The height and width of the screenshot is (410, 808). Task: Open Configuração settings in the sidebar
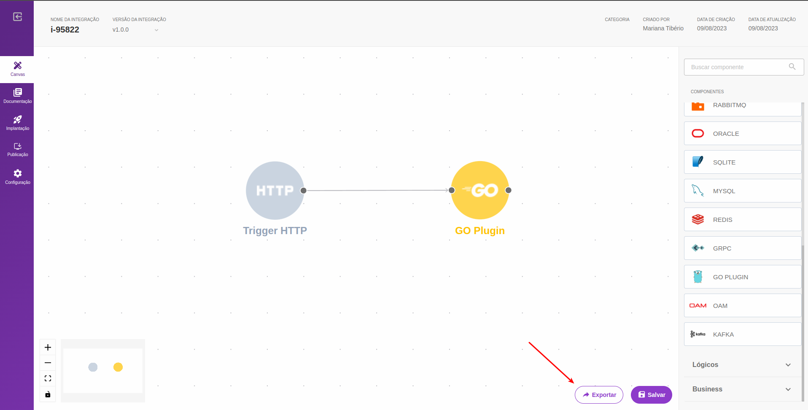[x=17, y=177]
